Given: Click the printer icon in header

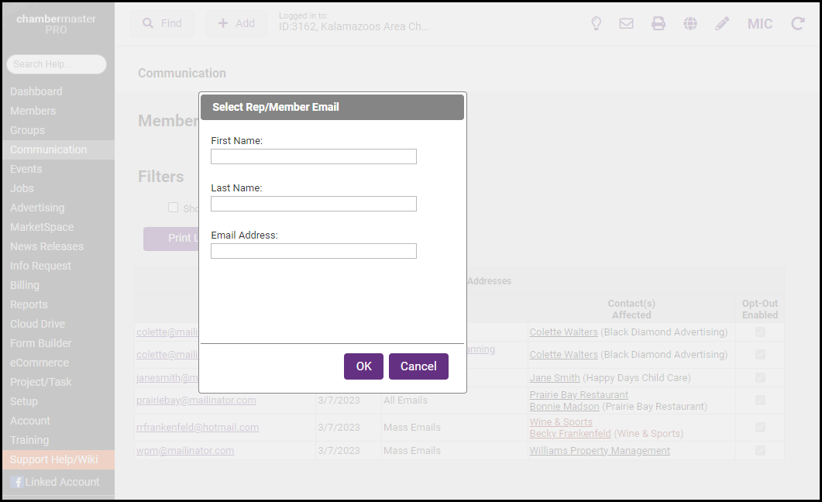Looking at the screenshot, I should 658,23.
